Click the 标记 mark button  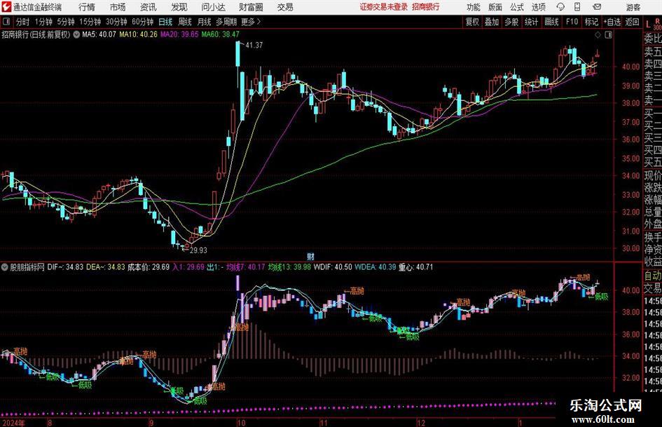click(591, 22)
